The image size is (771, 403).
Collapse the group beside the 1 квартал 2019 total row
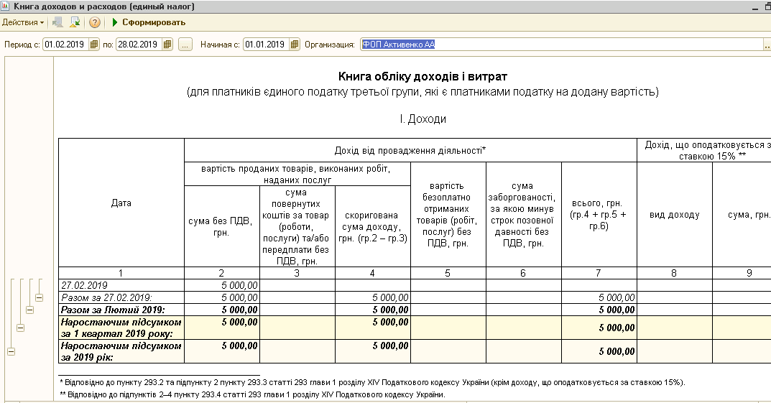[20, 328]
